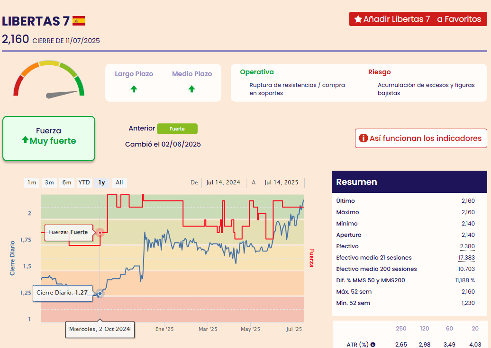Screen dimensions: 491x348
Task: Select the 6m chart range
Action: [67, 183]
